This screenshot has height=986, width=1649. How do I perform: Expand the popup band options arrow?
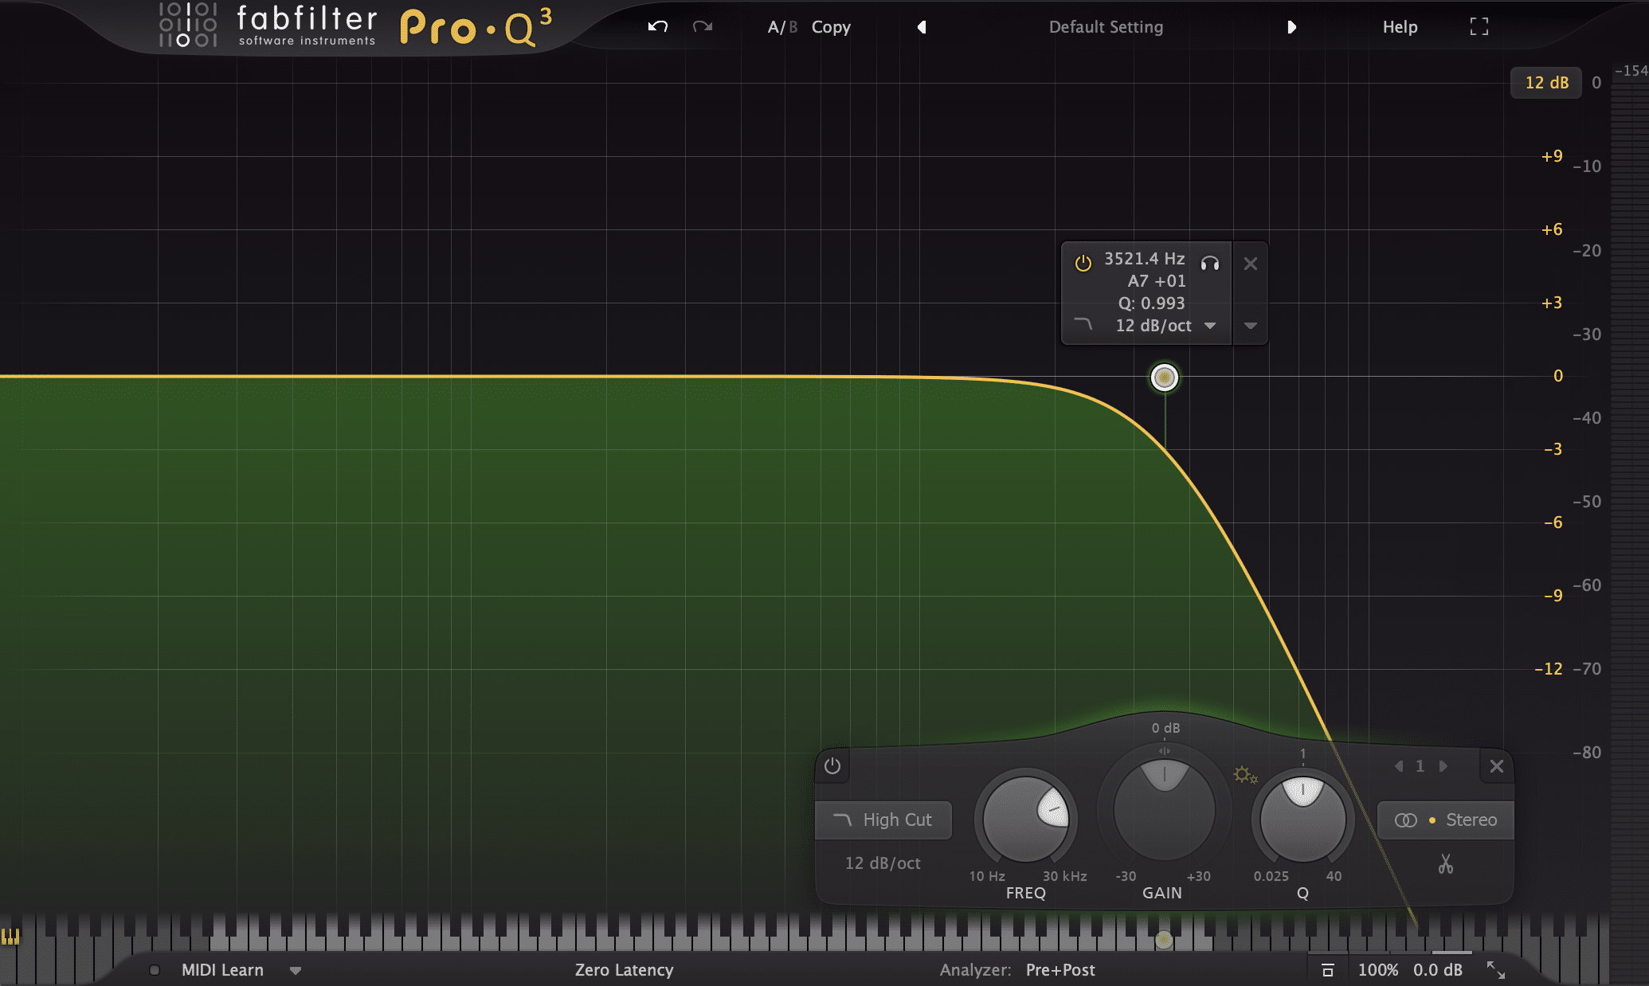pyautogui.click(x=1251, y=326)
